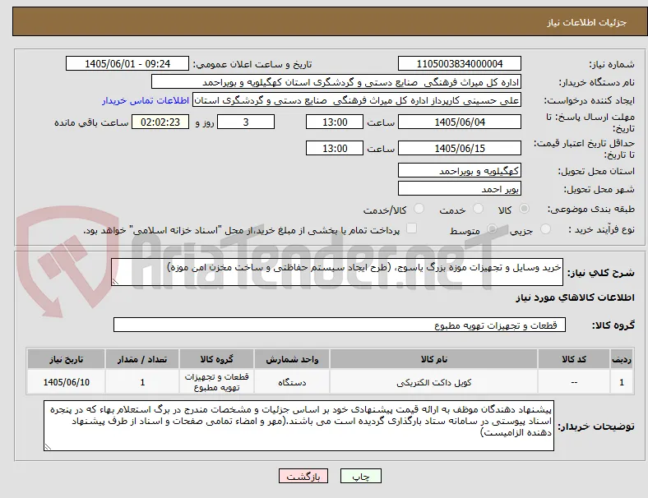Viewport: 648px width, 498px height.
Task: Select the خدمت radio button
Action: pos(478,209)
